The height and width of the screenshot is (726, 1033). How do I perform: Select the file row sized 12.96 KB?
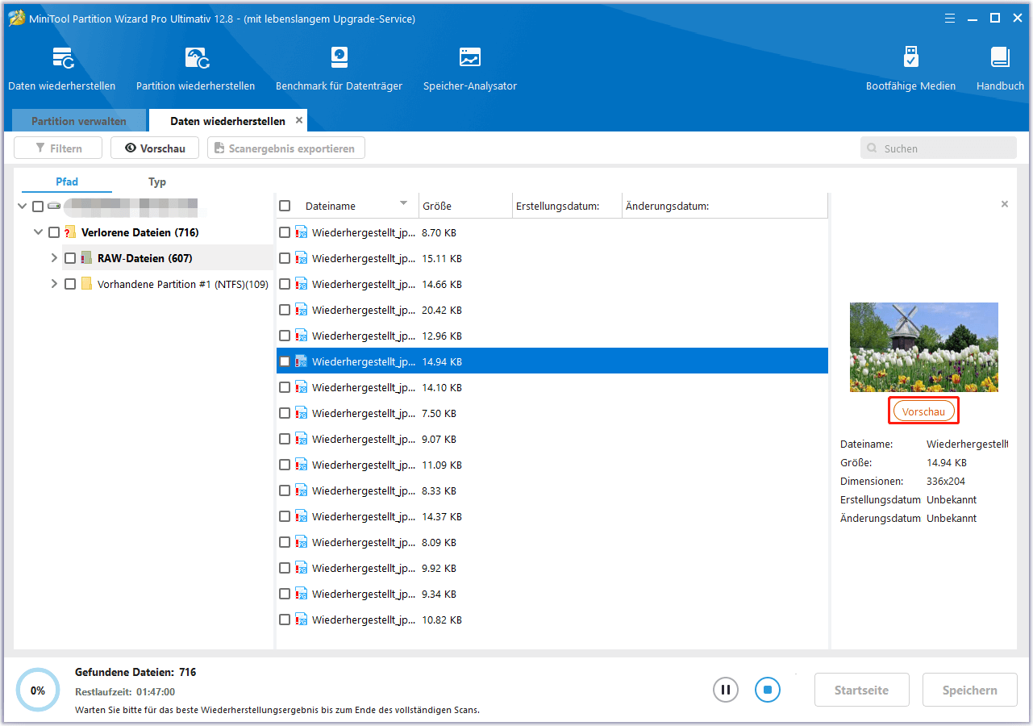(x=552, y=336)
